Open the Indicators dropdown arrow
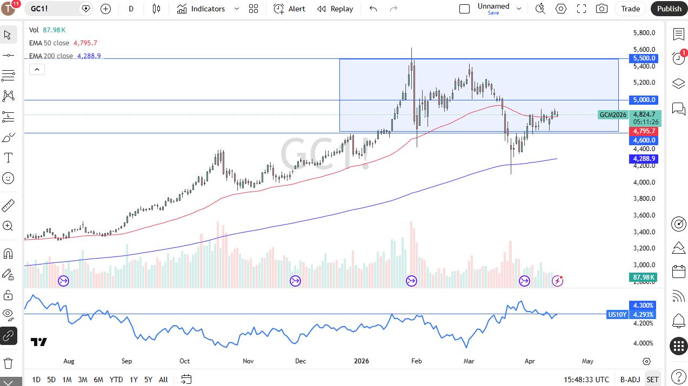688x386 pixels. tap(236, 9)
